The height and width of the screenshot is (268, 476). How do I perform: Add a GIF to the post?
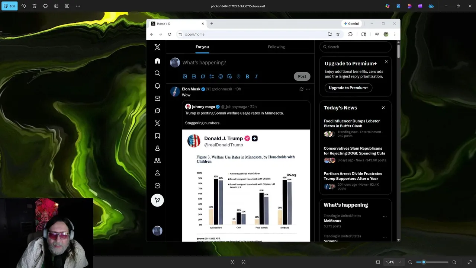[x=194, y=76]
